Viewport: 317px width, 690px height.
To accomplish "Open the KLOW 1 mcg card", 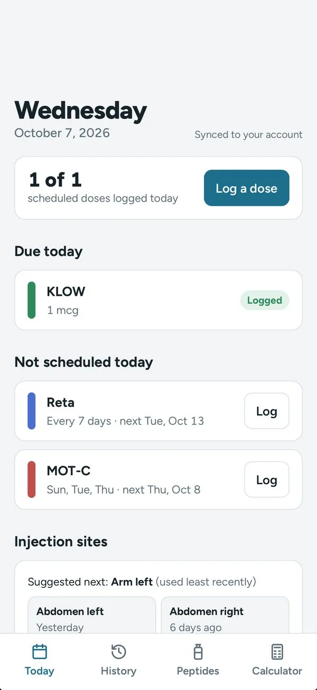I will (158, 300).
